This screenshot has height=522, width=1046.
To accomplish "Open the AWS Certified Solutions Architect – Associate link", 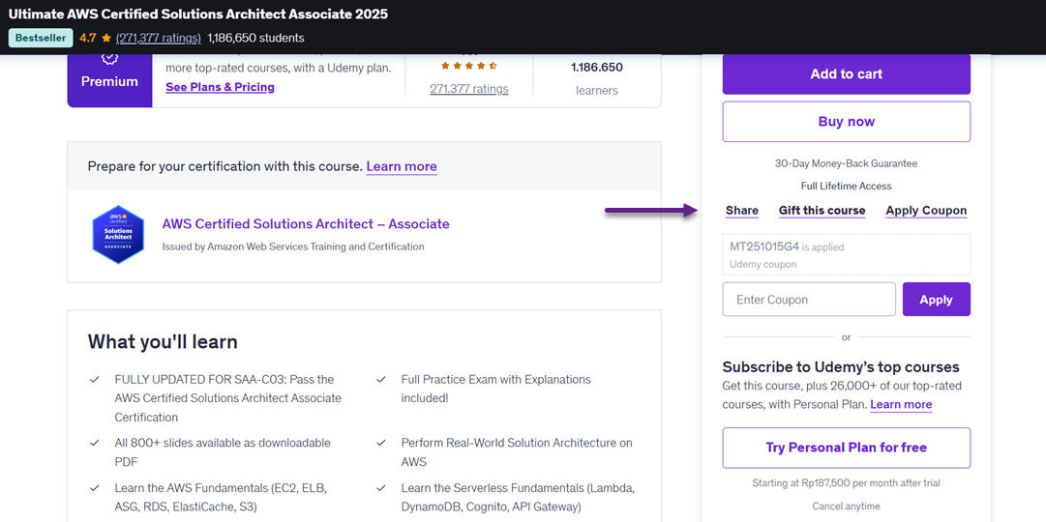I will pos(306,224).
